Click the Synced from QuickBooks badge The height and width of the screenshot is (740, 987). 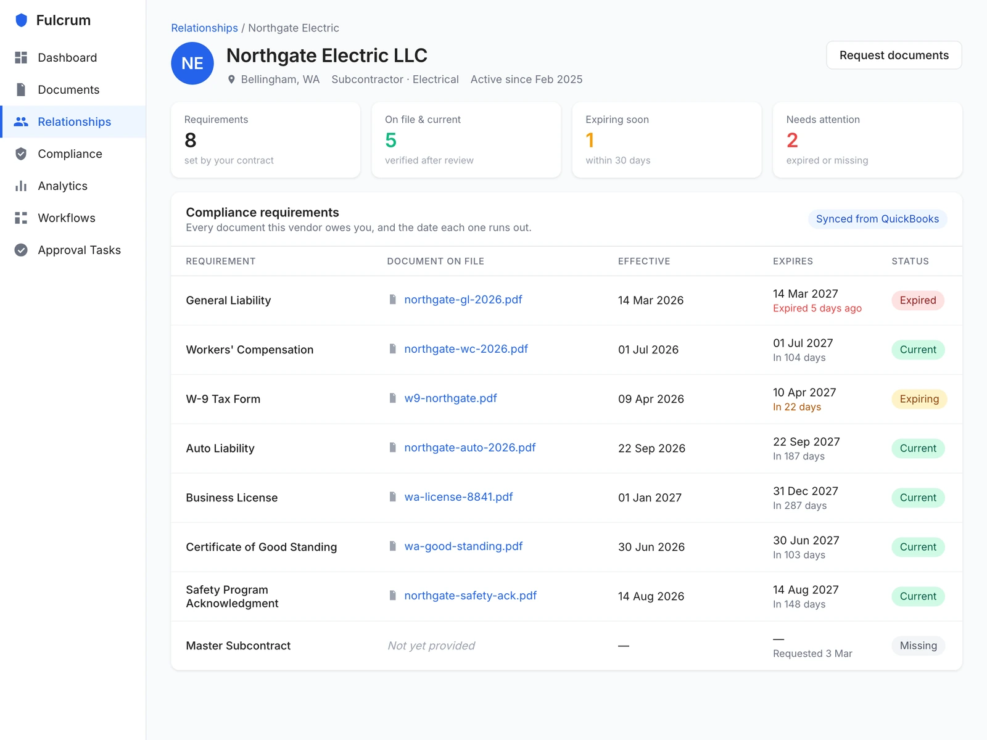point(877,219)
